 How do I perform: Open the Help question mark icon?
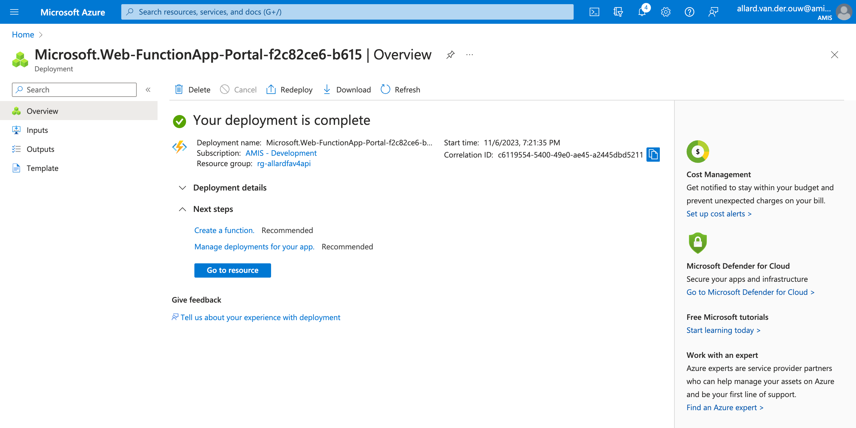[x=689, y=12]
